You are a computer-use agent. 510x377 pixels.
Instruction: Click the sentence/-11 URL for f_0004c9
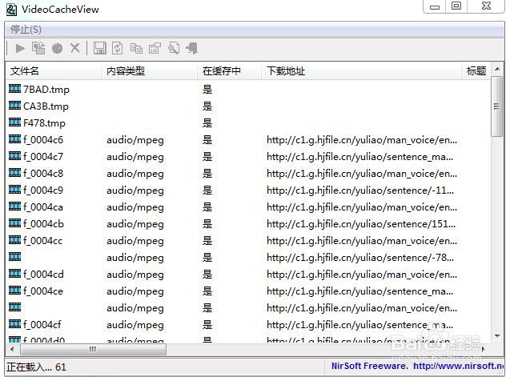click(360, 191)
